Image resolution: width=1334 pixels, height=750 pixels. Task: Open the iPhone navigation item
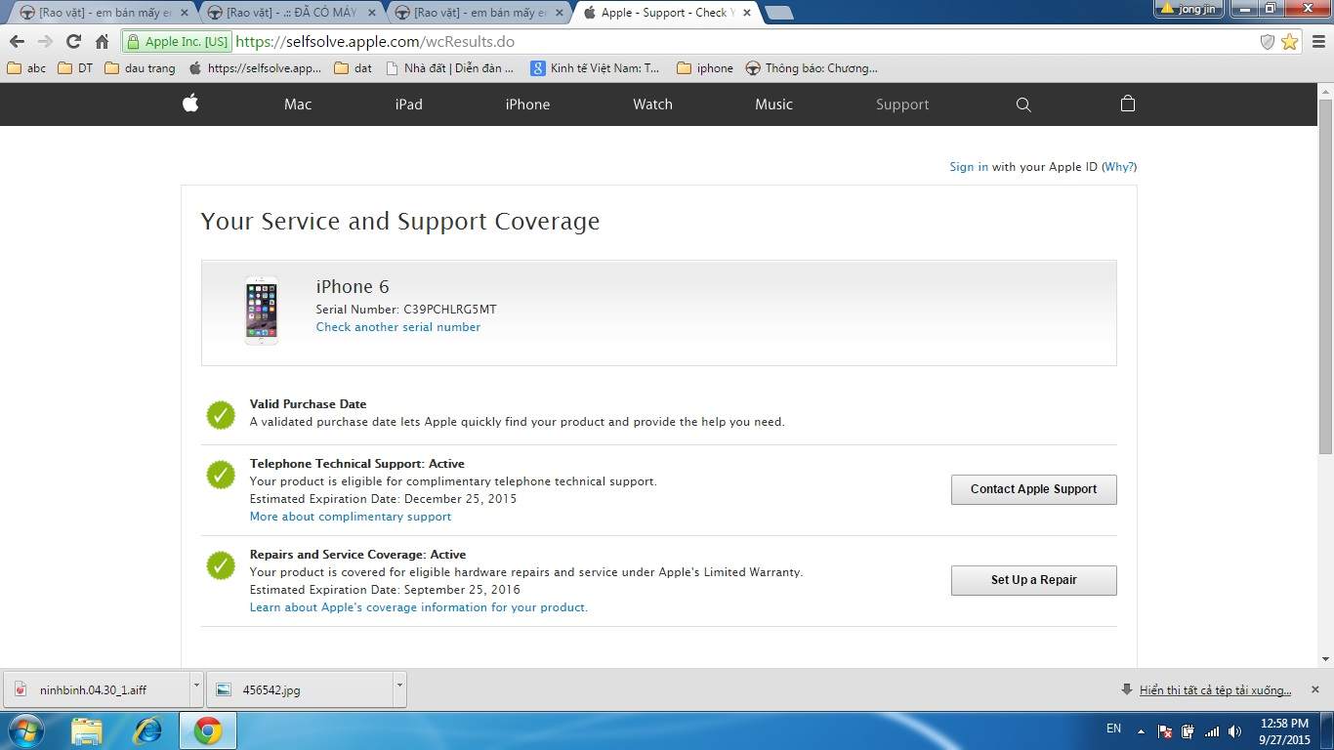tap(527, 104)
